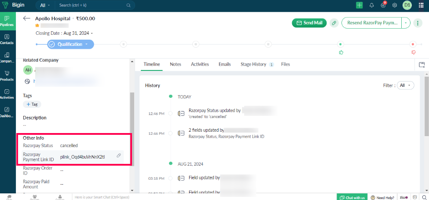Click the search icon at bottom right
This screenshot has width=429, height=200.
424,197
